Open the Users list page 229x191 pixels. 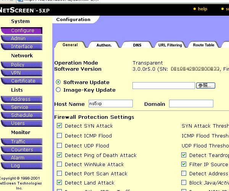[22, 123]
